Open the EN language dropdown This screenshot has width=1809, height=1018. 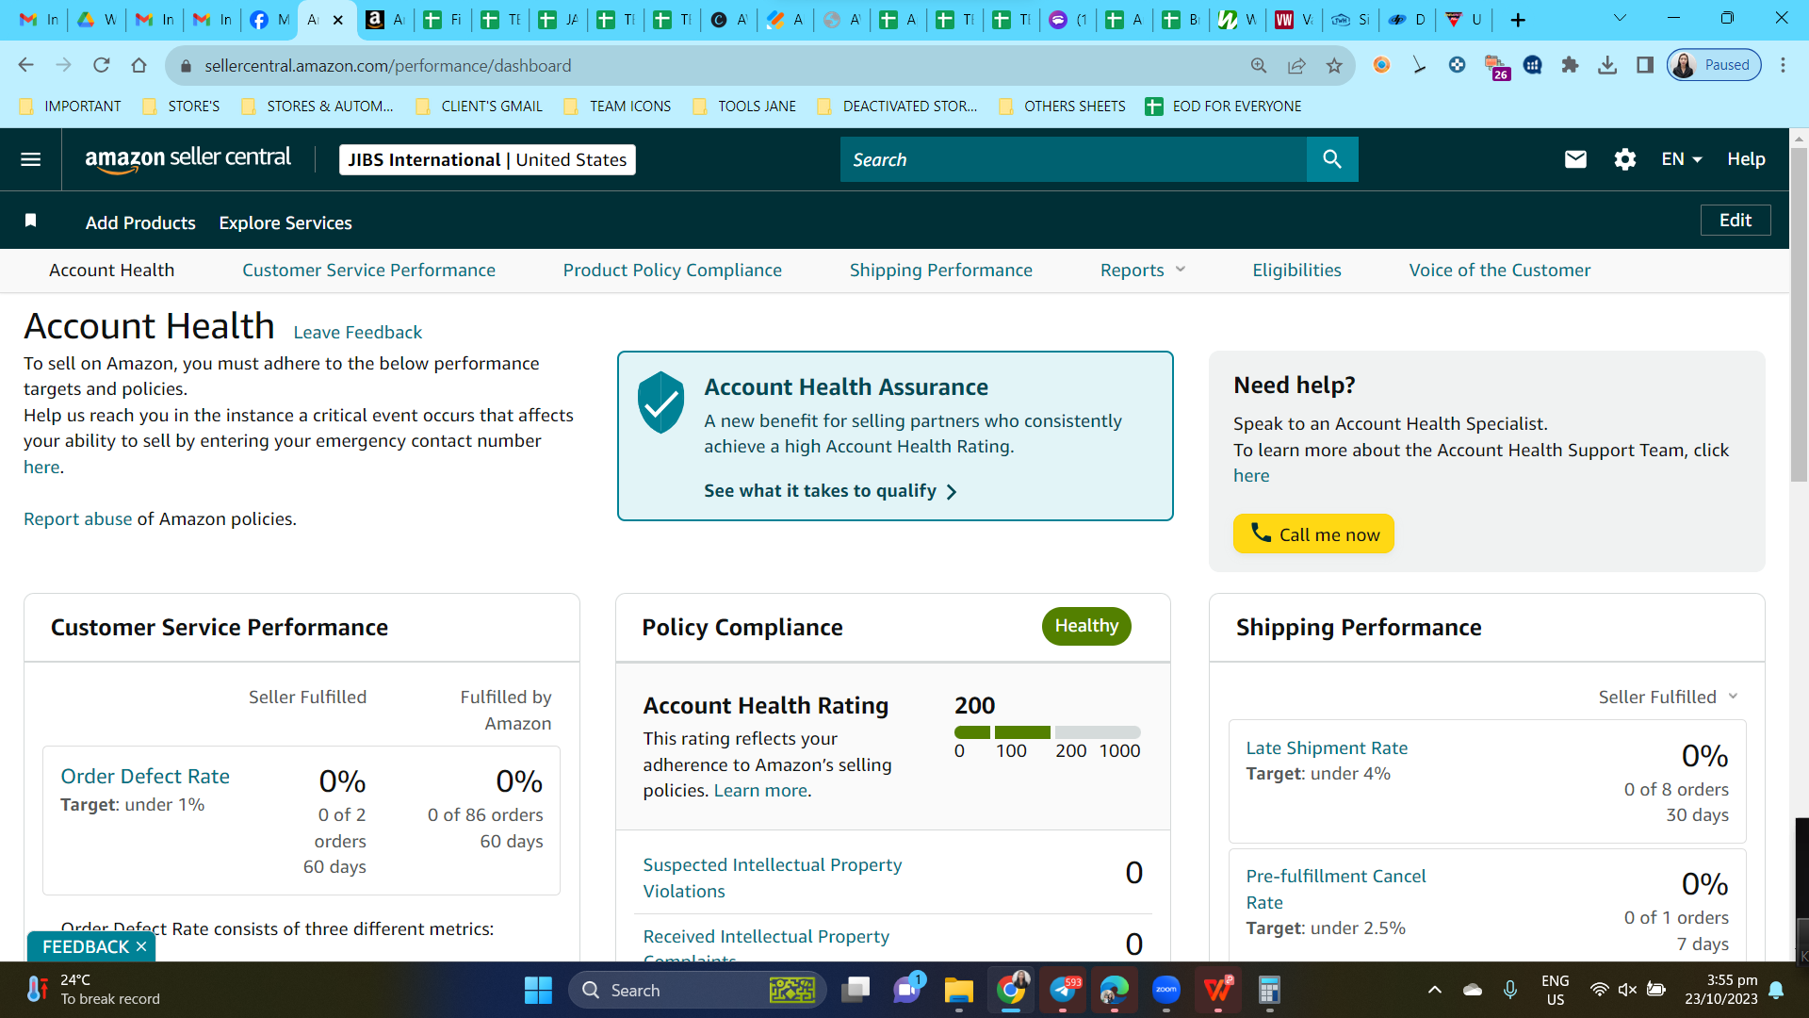(x=1682, y=159)
